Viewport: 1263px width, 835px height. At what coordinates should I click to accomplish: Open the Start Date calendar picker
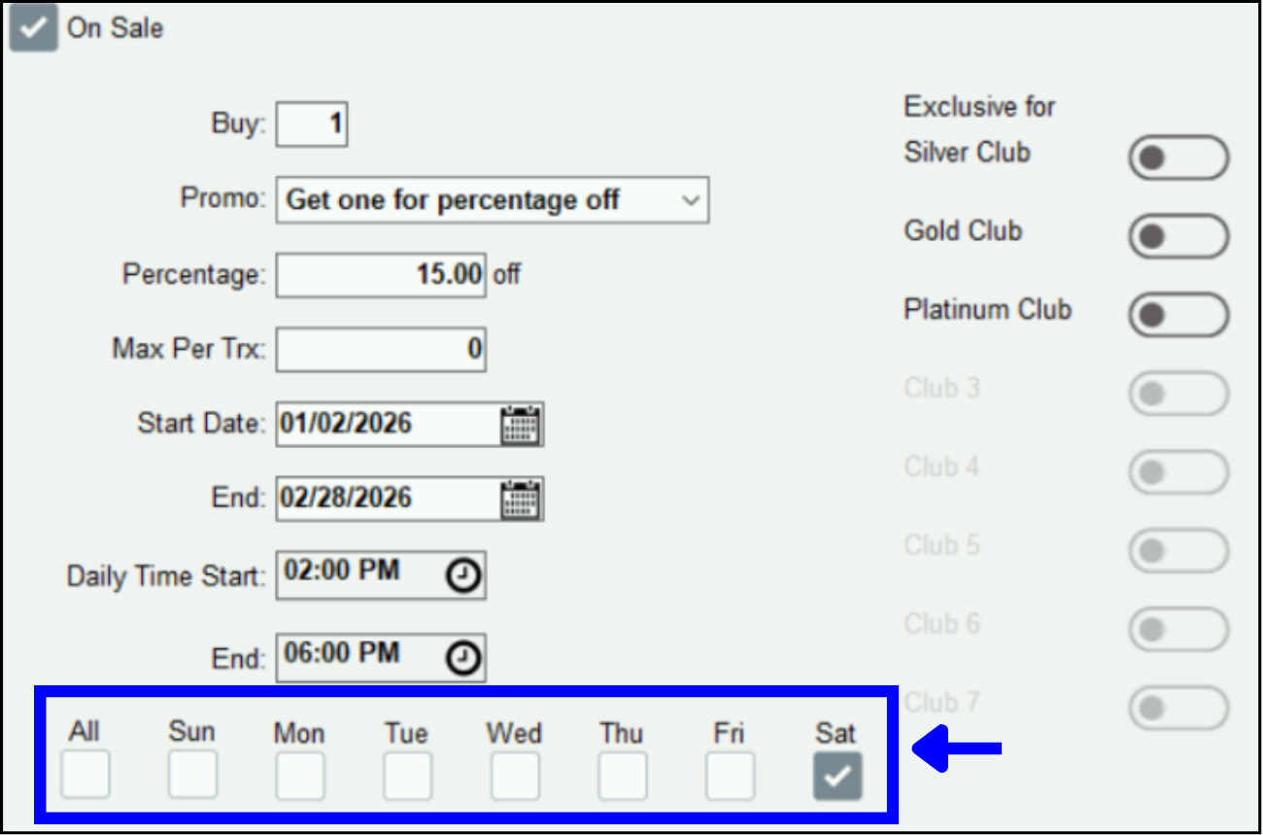pyautogui.click(x=520, y=425)
